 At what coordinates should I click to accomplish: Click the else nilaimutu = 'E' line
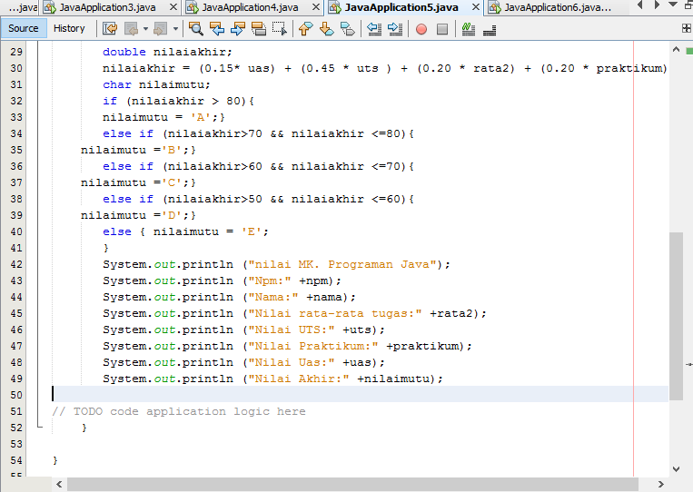(185, 231)
